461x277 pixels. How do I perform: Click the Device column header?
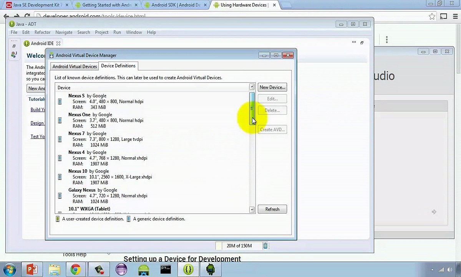point(152,88)
